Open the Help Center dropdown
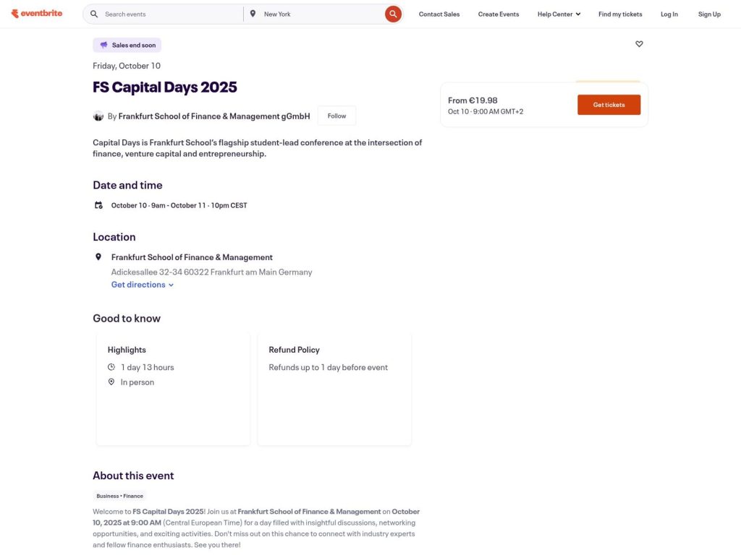Viewport: 741px width, 555px height. [x=558, y=13]
